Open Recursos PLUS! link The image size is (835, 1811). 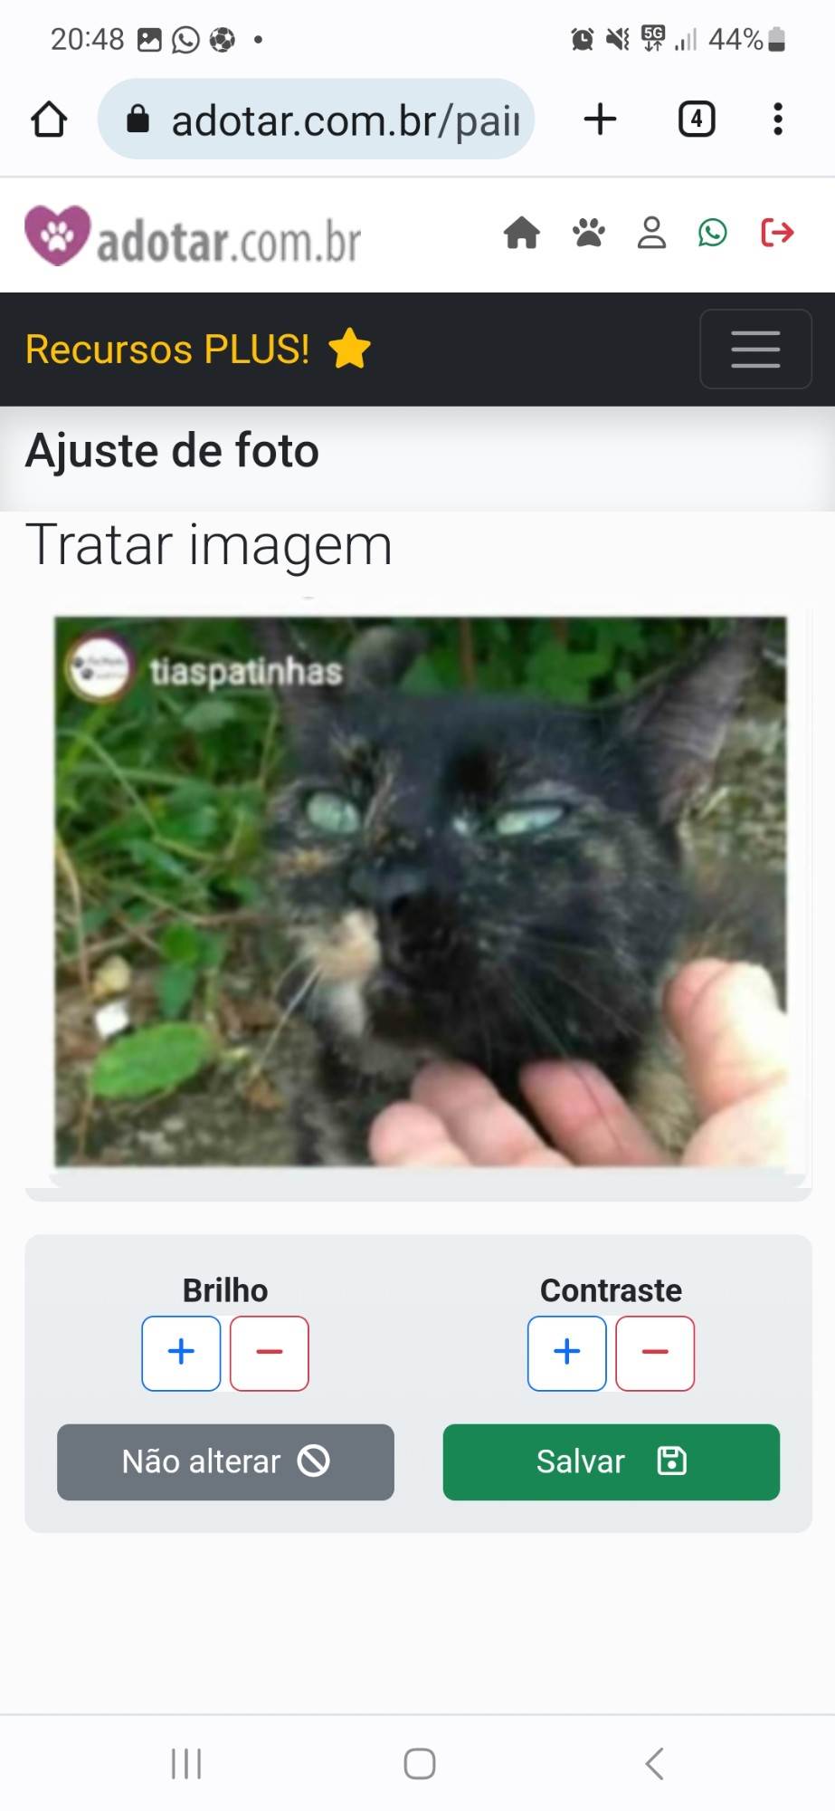click(198, 350)
